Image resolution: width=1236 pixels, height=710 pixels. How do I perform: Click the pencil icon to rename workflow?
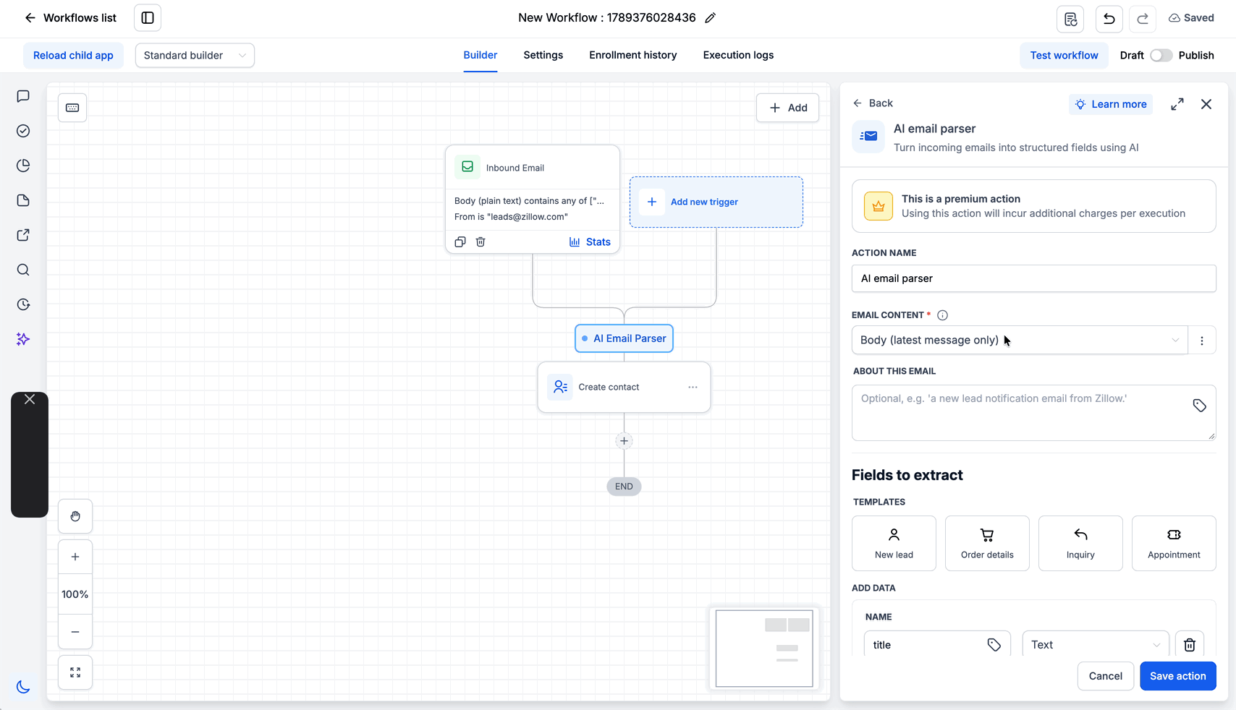pos(710,18)
